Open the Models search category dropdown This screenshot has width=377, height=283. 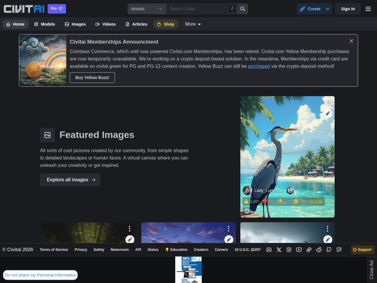pyautogui.click(x=147, y=9)
